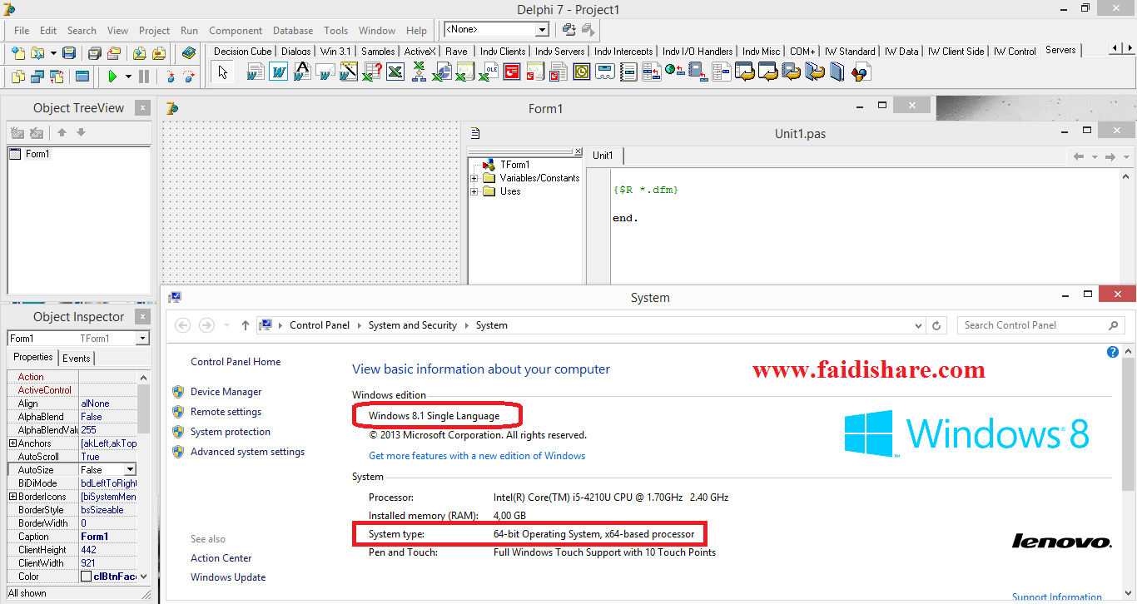
Task: Open the Run button dropdown arrow
Action: click(128, 77)
